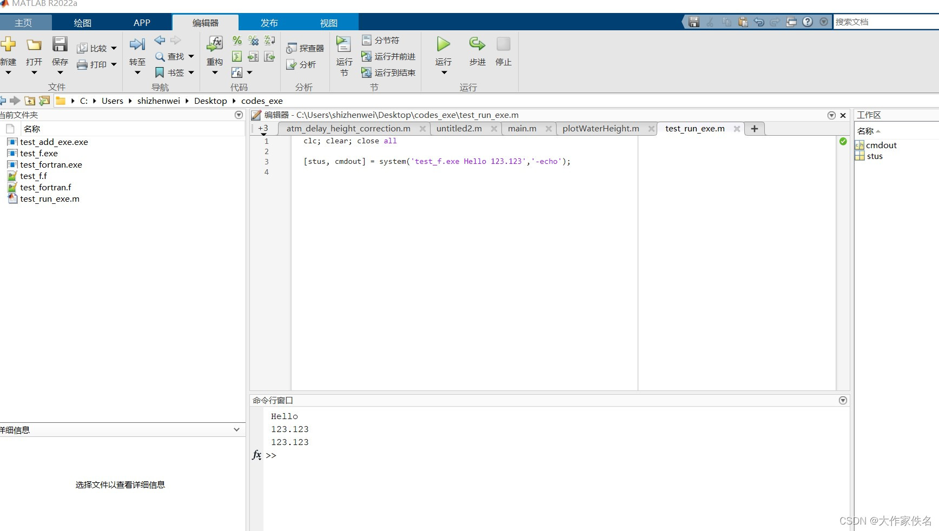939x531 pixels.
Task: Click the Help question mark icon
Action: click(x=808, y=22)
